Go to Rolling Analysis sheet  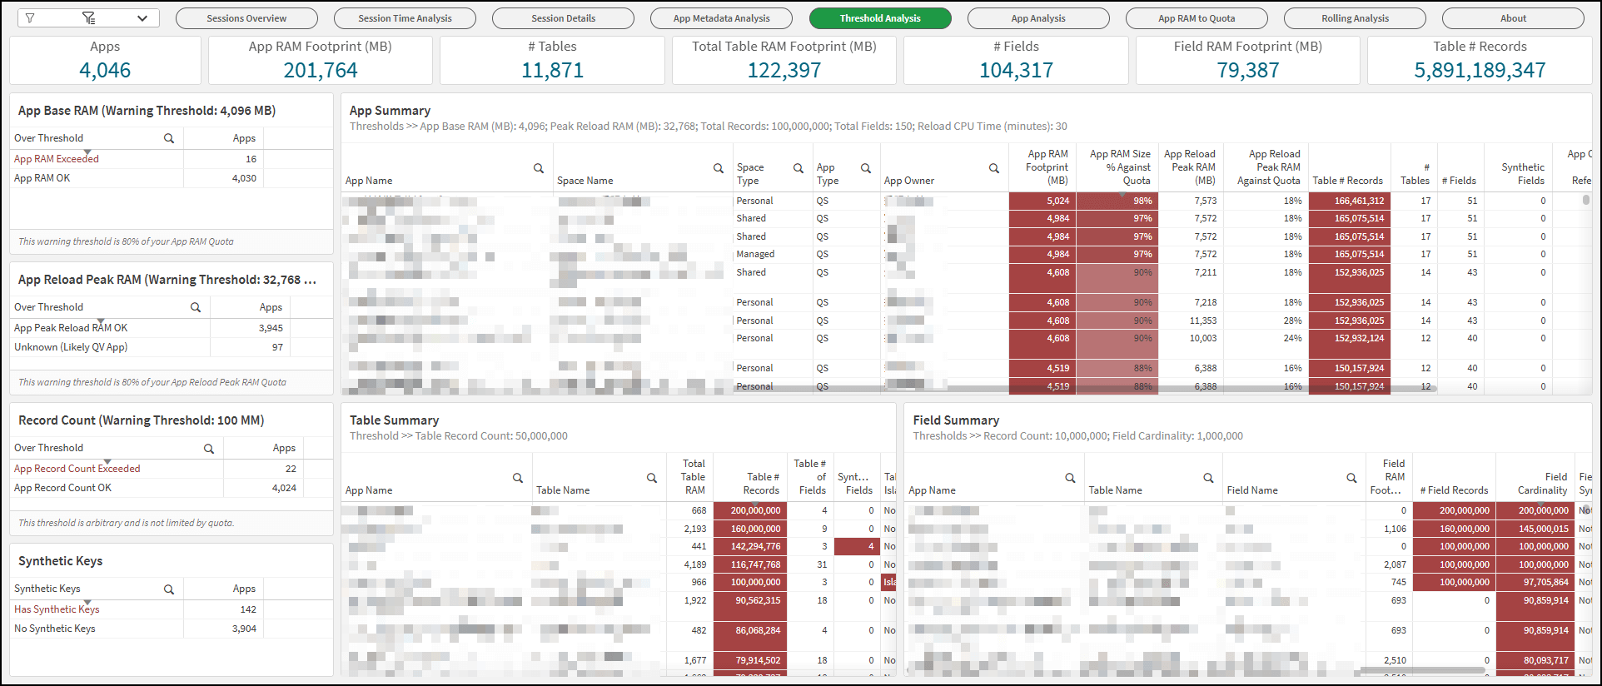(x=1355, y=18)
